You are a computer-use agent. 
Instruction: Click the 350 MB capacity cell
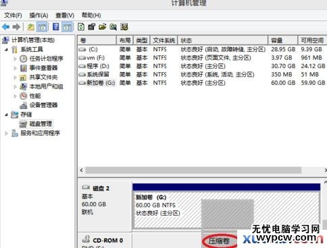click(x=282, y=74)
